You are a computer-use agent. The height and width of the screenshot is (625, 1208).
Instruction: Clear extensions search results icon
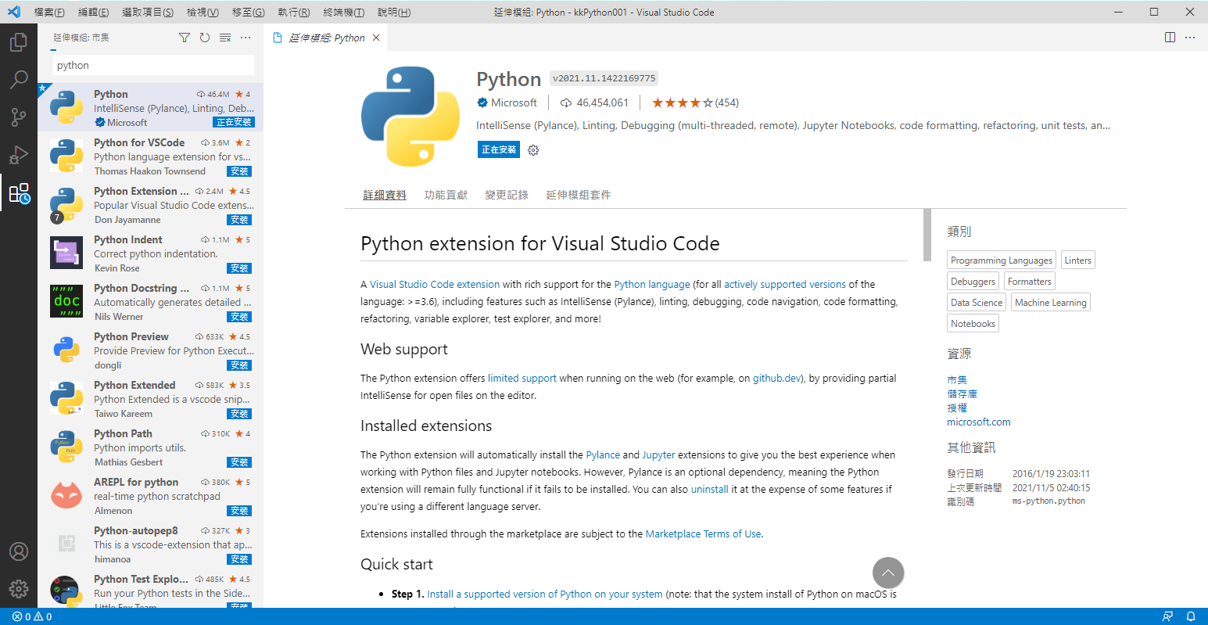(225, 38)
